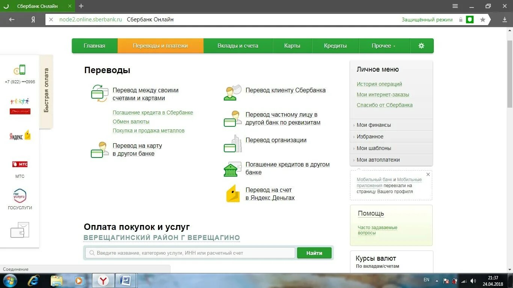Open the Главная tab
This screenshot has width=513, height=288.
(94, 46)
